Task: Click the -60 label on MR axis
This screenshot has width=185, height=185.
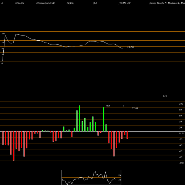Action: pyautogui.click(x=181, y=151)
